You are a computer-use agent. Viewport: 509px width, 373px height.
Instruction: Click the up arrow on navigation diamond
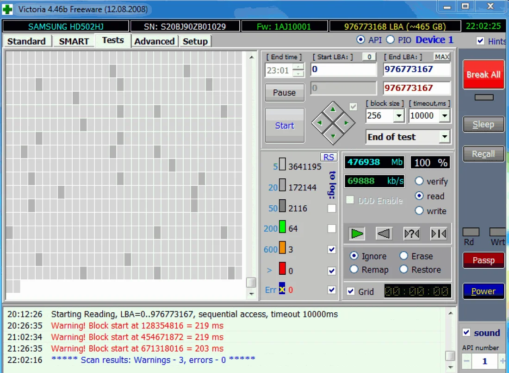tap(333, 110)
